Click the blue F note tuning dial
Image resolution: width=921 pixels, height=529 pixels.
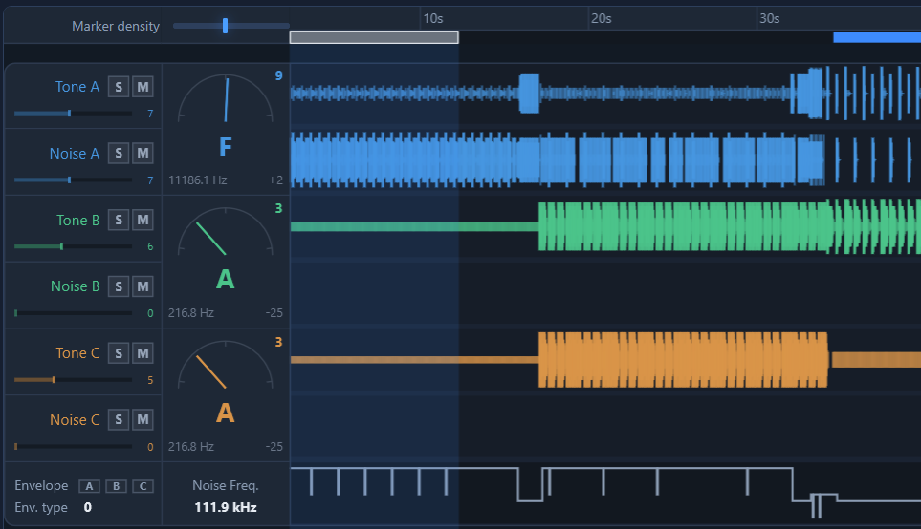click(226, 98)
